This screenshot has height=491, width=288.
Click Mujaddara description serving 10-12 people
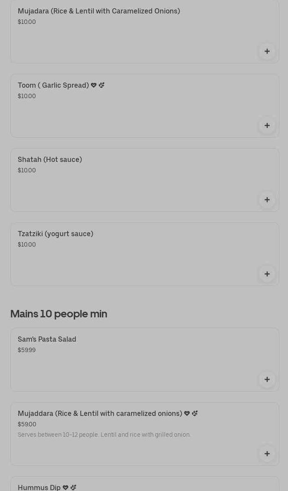point(104,435)
